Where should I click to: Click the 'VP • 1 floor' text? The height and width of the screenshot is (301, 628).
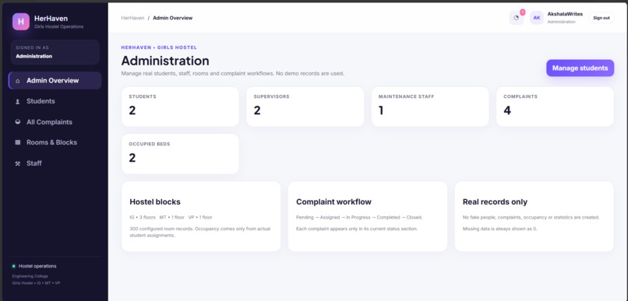pos(200,218)
